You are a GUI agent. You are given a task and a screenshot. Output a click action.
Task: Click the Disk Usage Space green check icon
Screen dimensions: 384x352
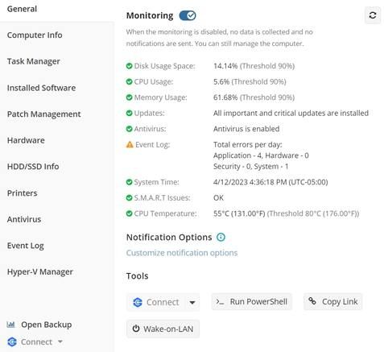(x=129, y=66)
